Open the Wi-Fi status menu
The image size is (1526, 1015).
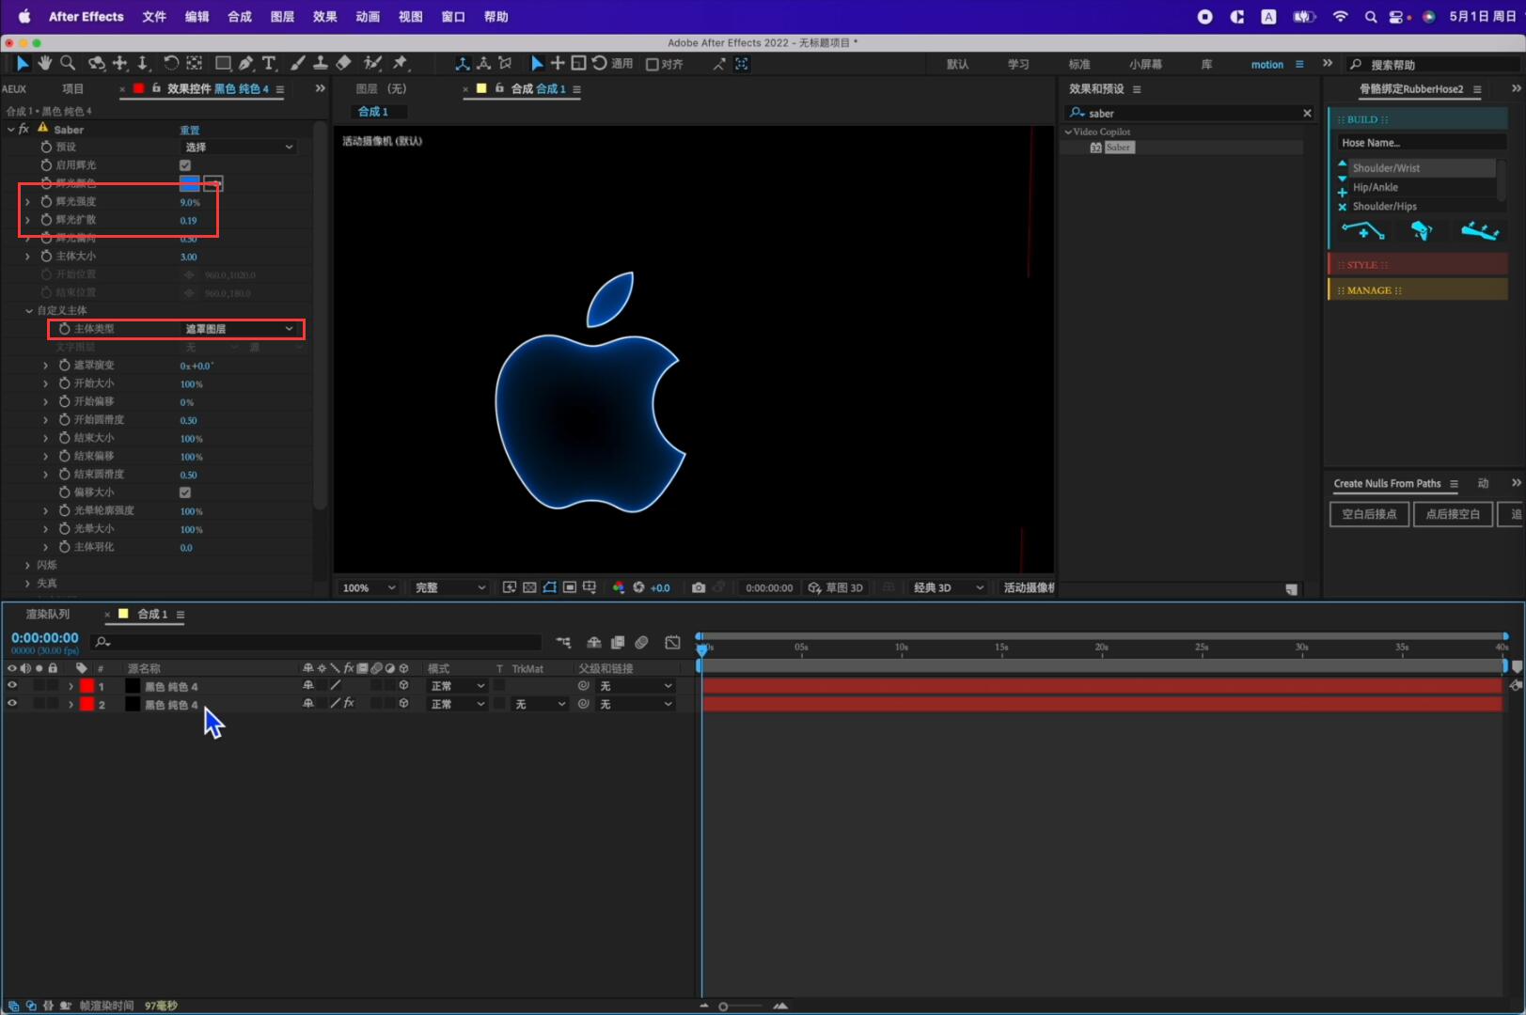1341,17
